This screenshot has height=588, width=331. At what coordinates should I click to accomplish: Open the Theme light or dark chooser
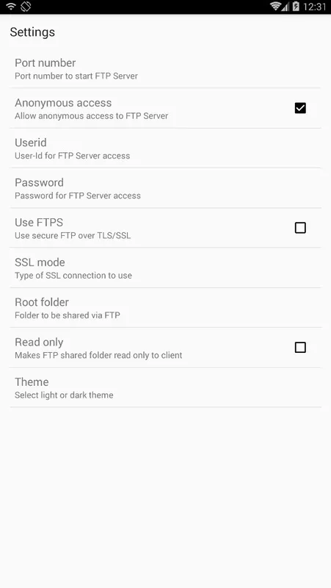coord(166,387)
